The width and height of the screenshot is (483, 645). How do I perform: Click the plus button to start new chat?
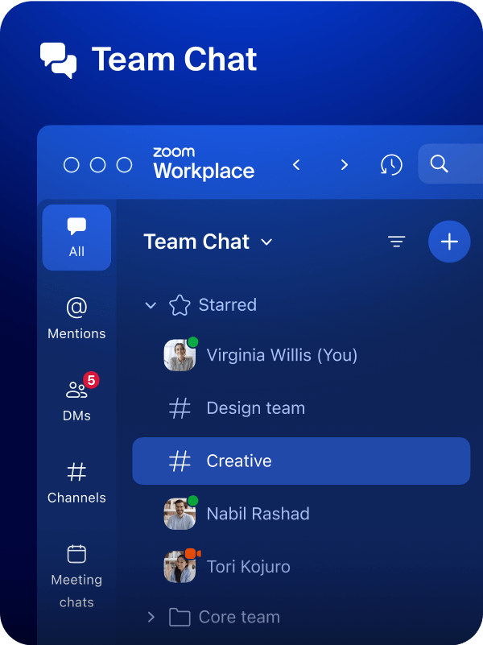(x=449, y=242)
